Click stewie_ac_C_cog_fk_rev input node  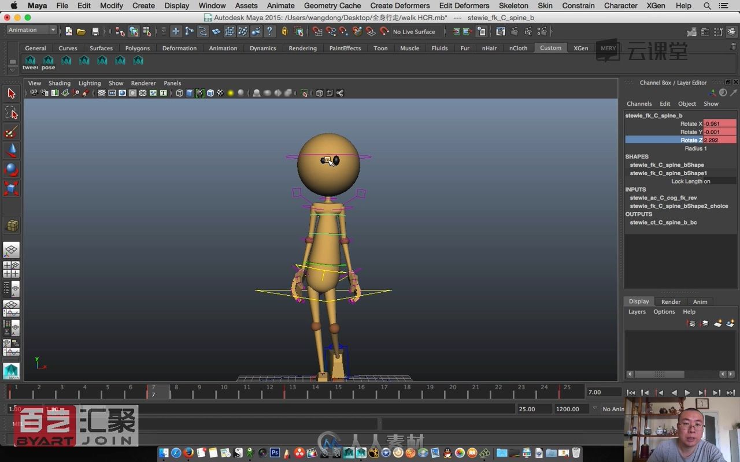(x=663, y=198)
